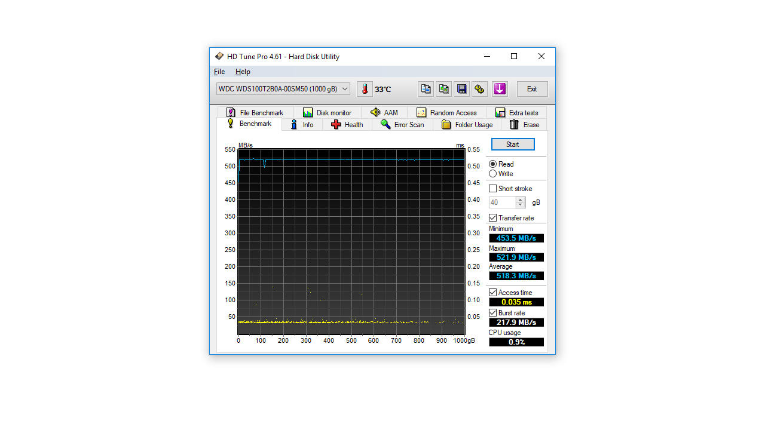The height and width of the screenshot is (430, 765).
Task: Click the Maximum 521.9 MB/s value
Action: 516,257
